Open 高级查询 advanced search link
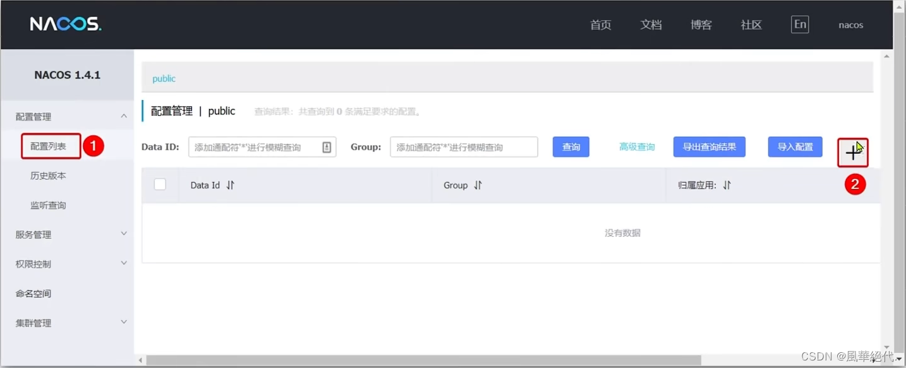 click(637, 147)
